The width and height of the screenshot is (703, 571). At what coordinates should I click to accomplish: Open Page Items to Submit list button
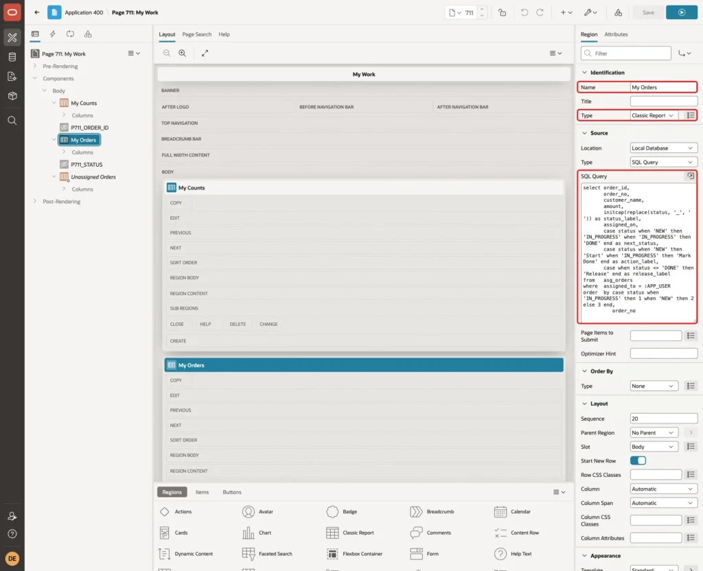(691, 336)
